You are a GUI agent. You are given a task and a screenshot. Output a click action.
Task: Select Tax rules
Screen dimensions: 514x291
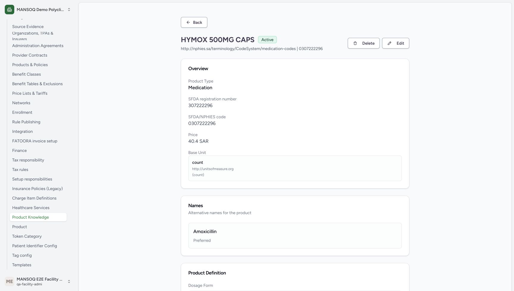(20, 169)
